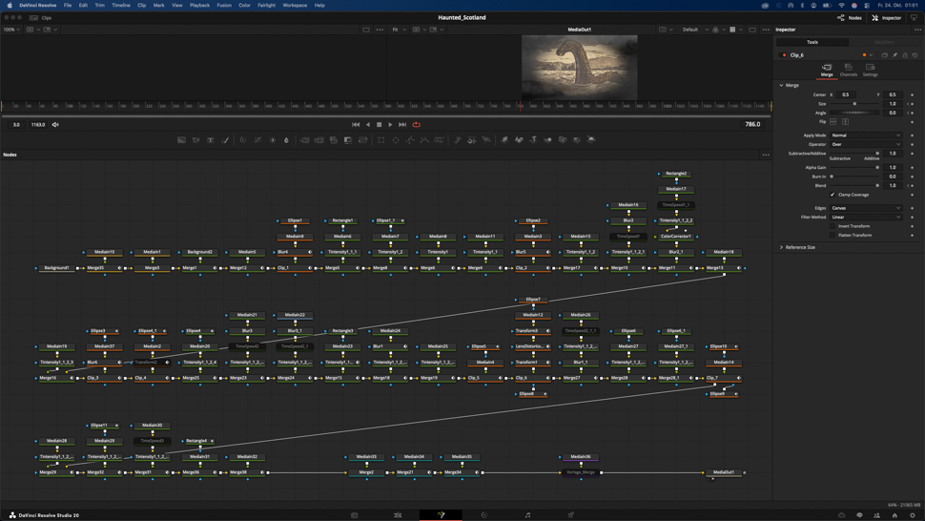Select the MediaOut1 node
The image size is (925, 521).
[x=724, y=472]
